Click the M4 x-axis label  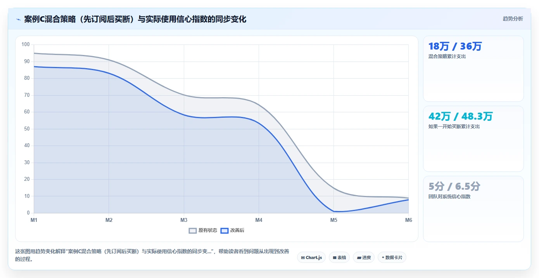(x=259, y=220)
